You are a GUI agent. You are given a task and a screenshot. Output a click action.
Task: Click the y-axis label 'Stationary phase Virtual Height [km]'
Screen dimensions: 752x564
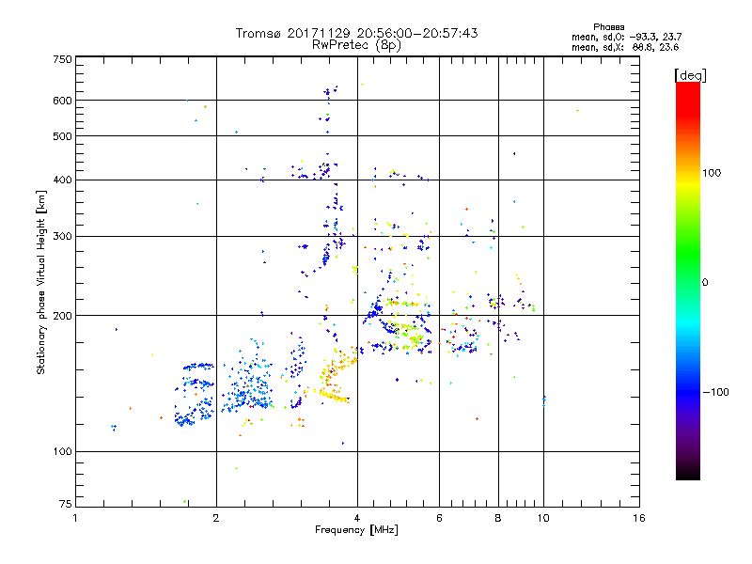40,282
